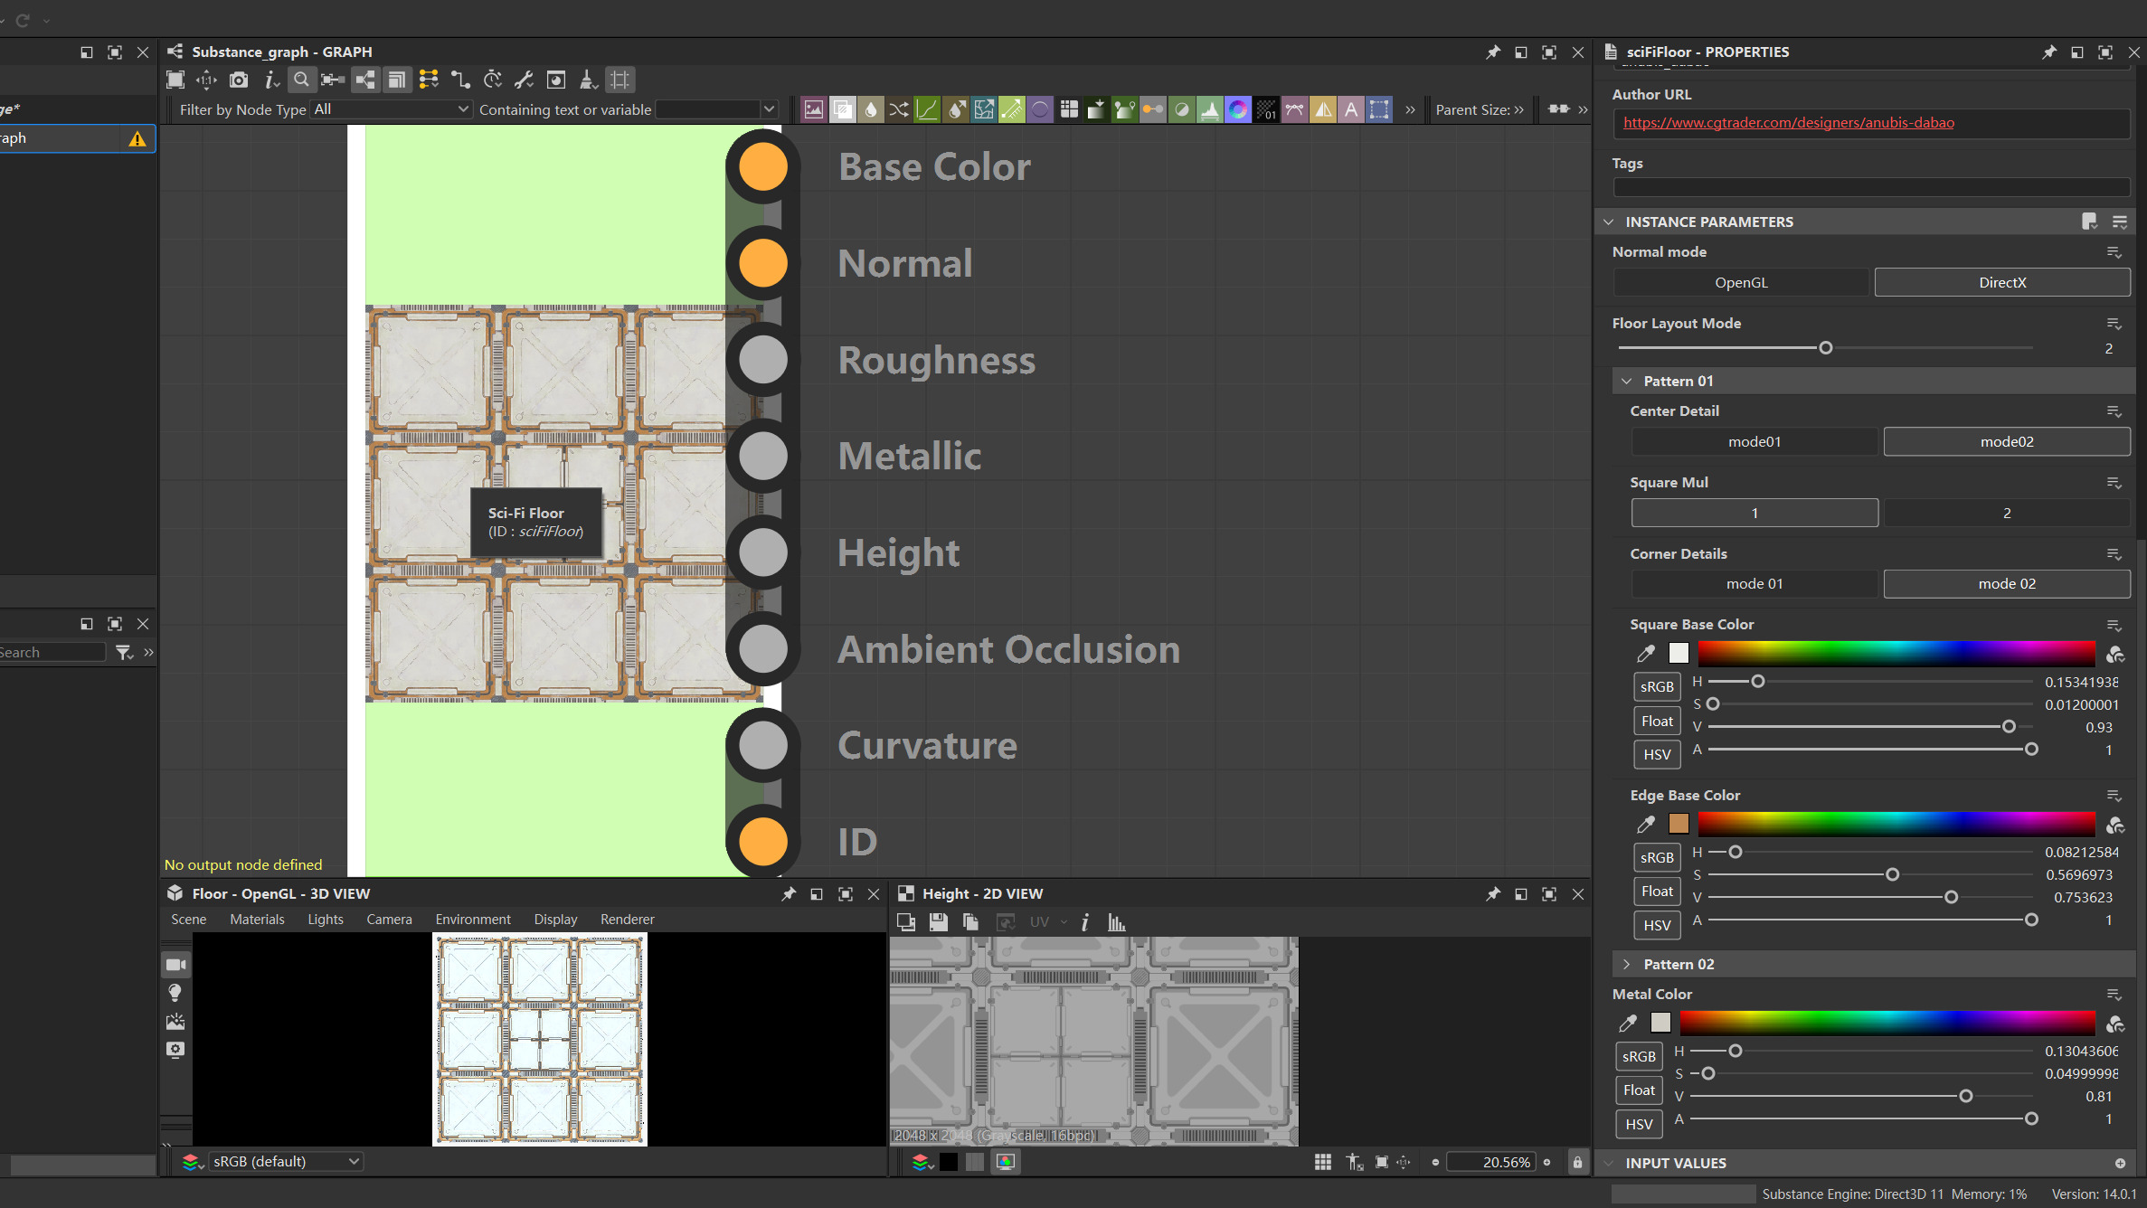Open the Environment menu in 3D view
Image resolution: width=2147 pixels, height=1208 pixels.
click(x=472, y=919)
